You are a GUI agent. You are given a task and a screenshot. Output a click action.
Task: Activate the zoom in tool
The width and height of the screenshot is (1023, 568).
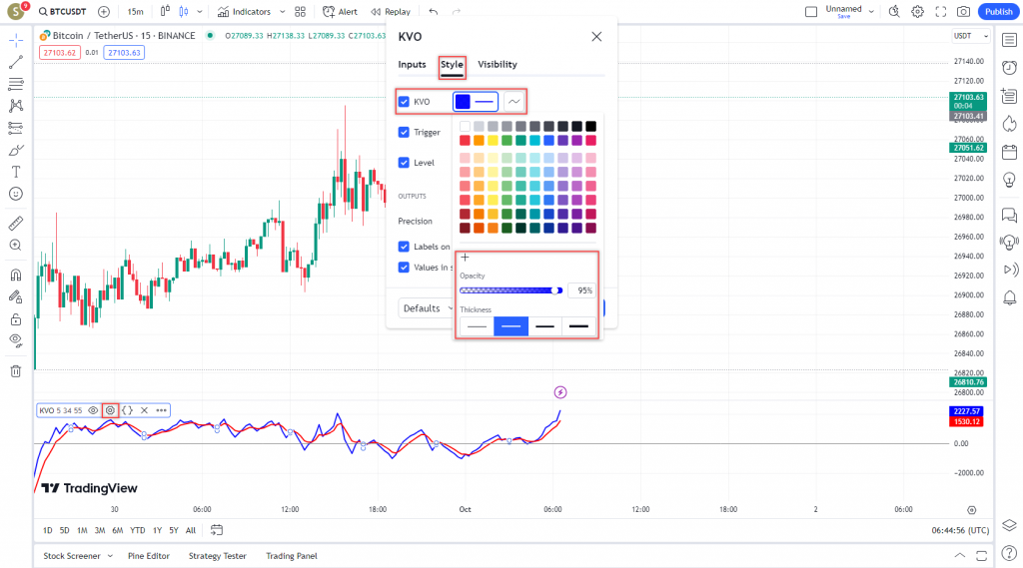click(16, 246)
